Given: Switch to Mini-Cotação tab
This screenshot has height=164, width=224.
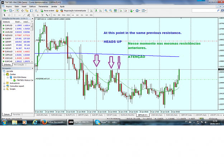Looking at the screenshot, I should tap(19, 65).
